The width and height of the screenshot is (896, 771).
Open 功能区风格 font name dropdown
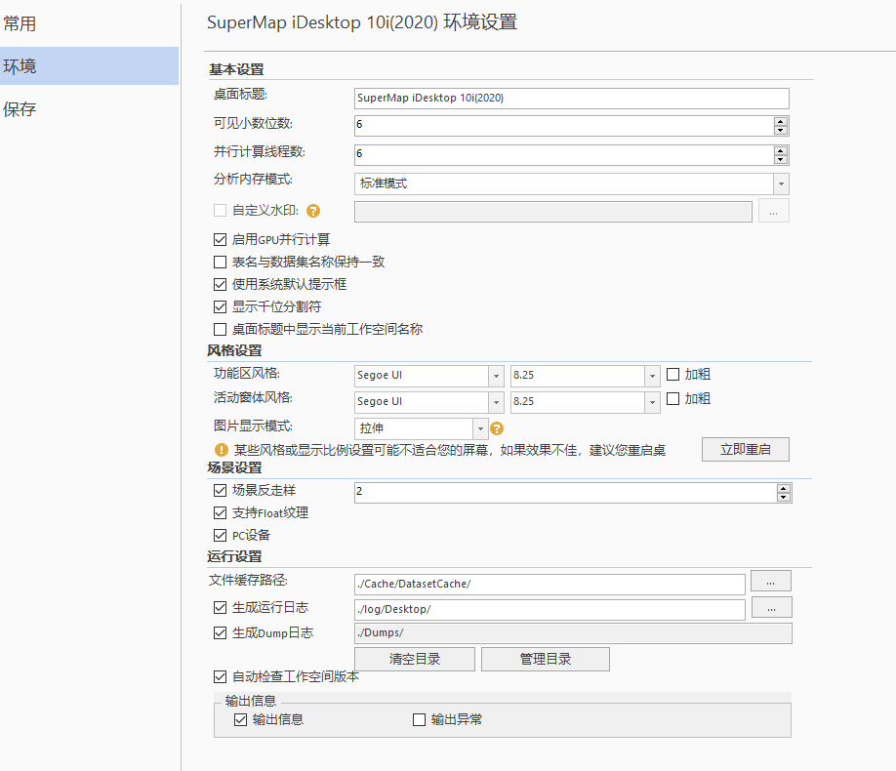pos(496,376)
